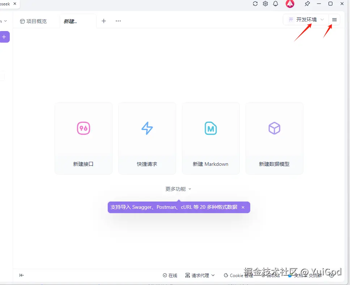This screenshot has height=285, width=350.
Task: Click the Markdown M file icon
Action: tap(211, 128)
